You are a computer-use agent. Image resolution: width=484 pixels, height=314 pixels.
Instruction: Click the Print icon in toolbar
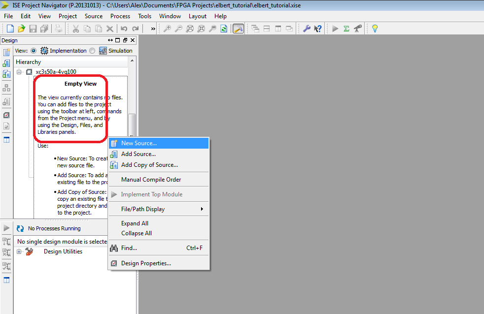coord(59,29)
